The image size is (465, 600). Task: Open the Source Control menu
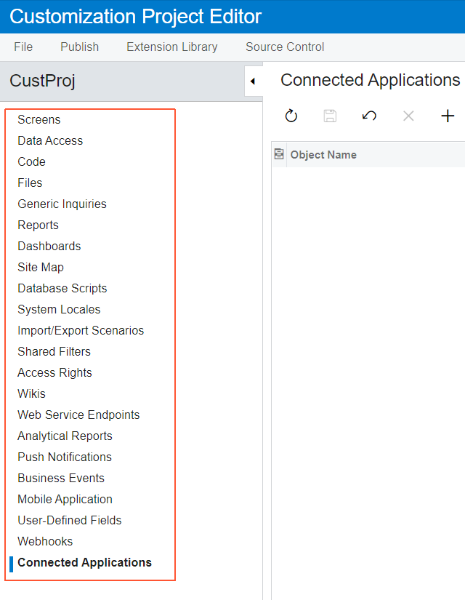point(285,47)
